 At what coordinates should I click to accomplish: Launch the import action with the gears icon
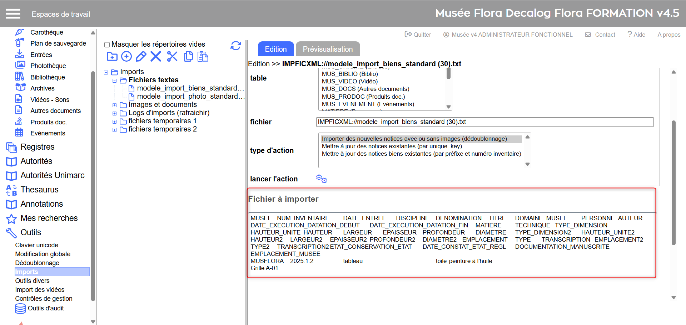[322, 179]
